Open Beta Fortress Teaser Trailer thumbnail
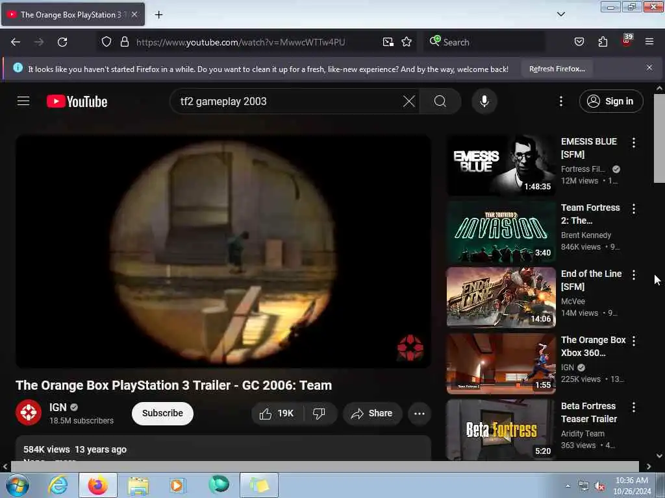 click(x=501, y=430)
